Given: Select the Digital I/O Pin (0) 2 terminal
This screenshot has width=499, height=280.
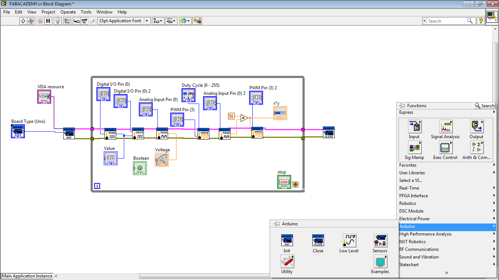Looking at the screenshot, I should click(x=121, y=101).
